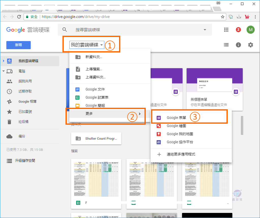The image size is (260, 218).
Task: Create a new Google 簡報
Action: pos(110,106)
